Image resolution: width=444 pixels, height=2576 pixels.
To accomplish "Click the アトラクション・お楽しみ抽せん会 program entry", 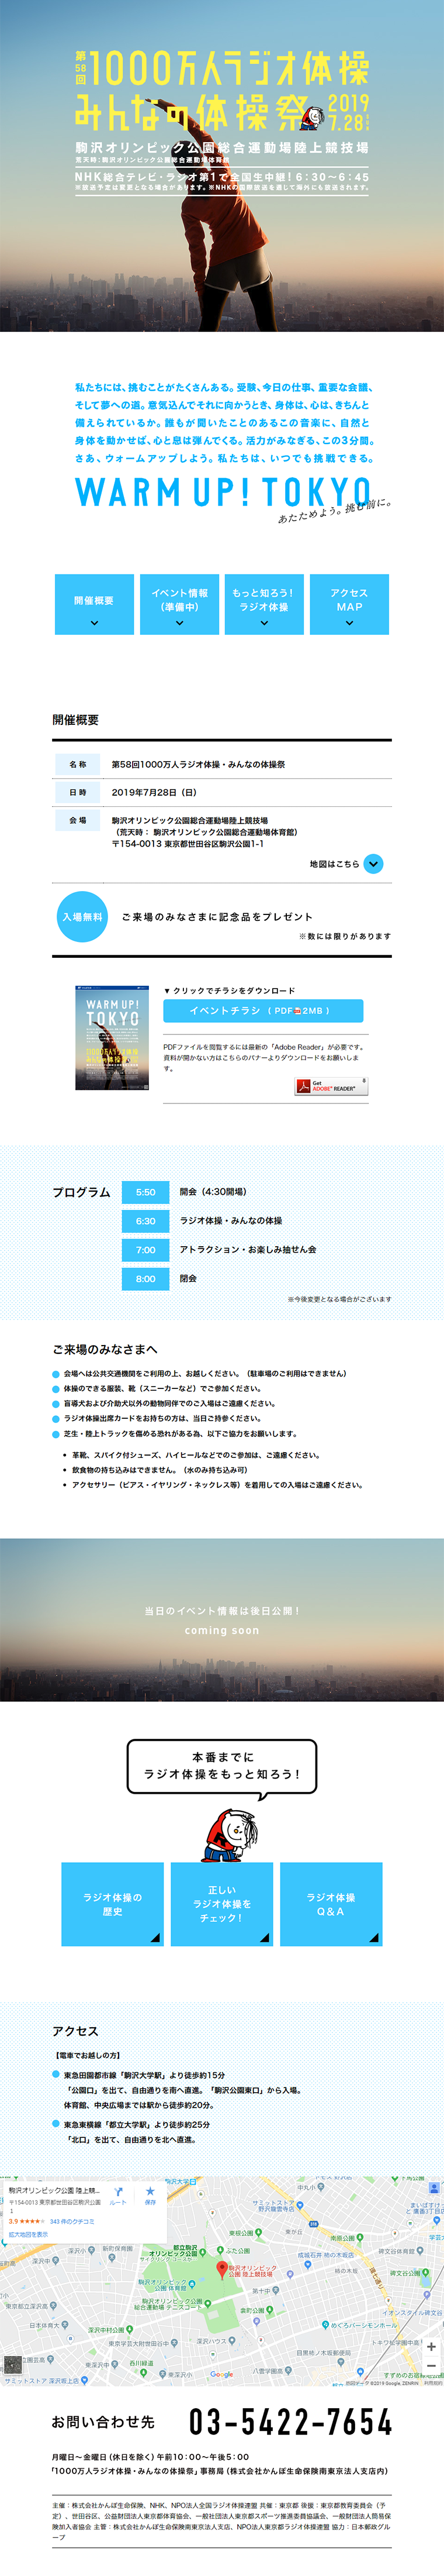I will [248, 1250].
